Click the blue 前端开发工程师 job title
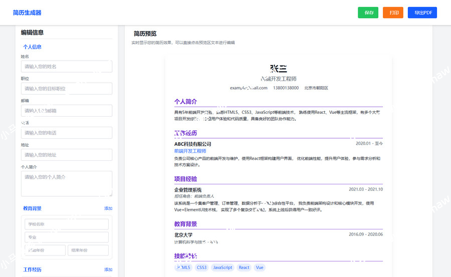 point(190,151)
